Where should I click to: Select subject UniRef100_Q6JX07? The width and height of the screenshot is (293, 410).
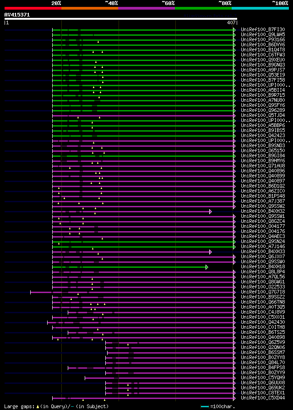pyautogui.click(x=263, y=257)
